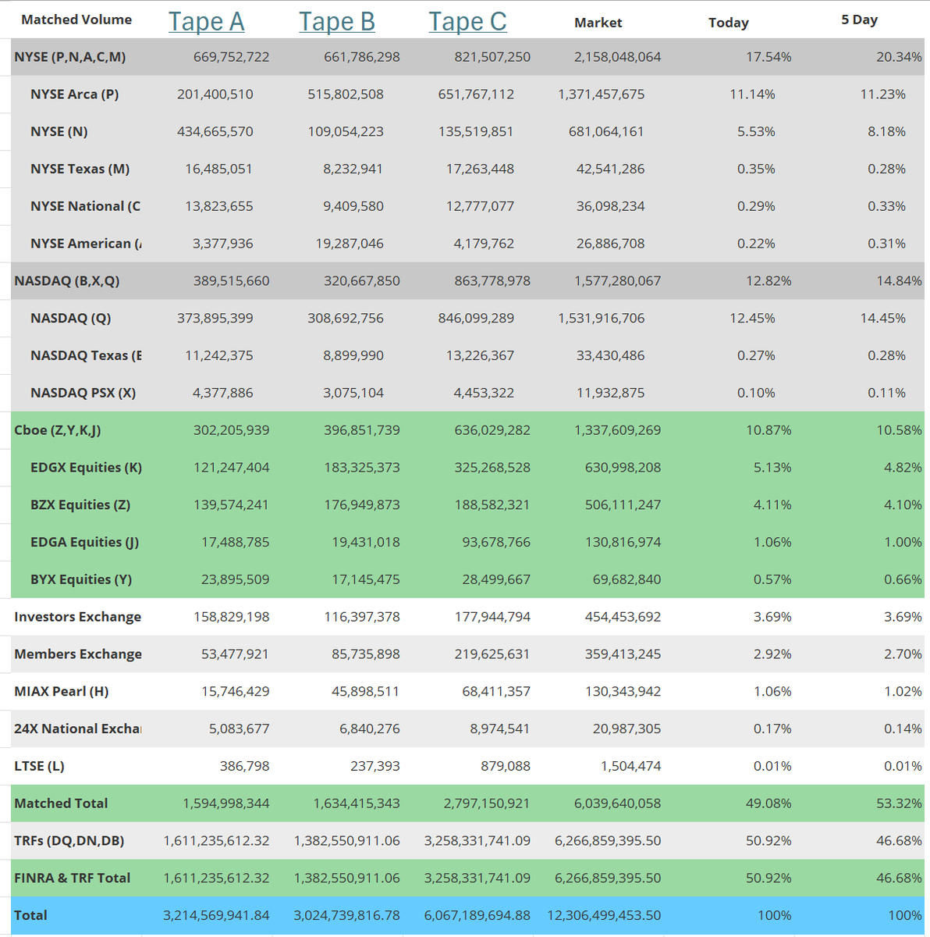Click NYSE Arca Tape B value 515,802,508
Viewport: 930px width, 937px height.
(x=346, y=94)
